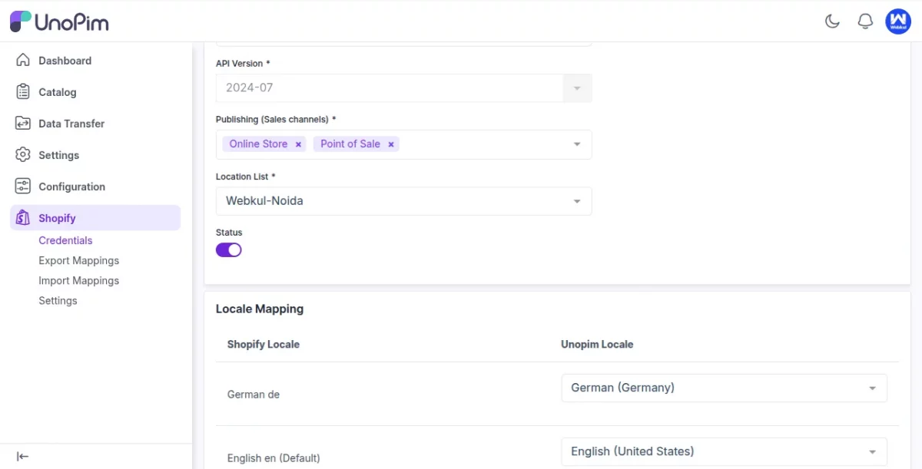Image resolution: width=922 pixels, height=469 pixels.
Task: Open Export Mappings under Shopify
Action: pos(78,260)
